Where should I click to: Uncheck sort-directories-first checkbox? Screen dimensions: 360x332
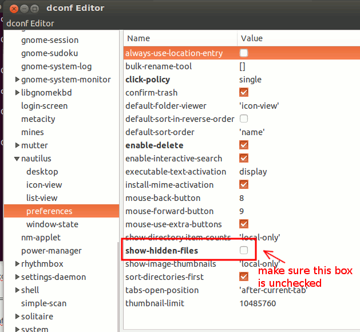244,276
